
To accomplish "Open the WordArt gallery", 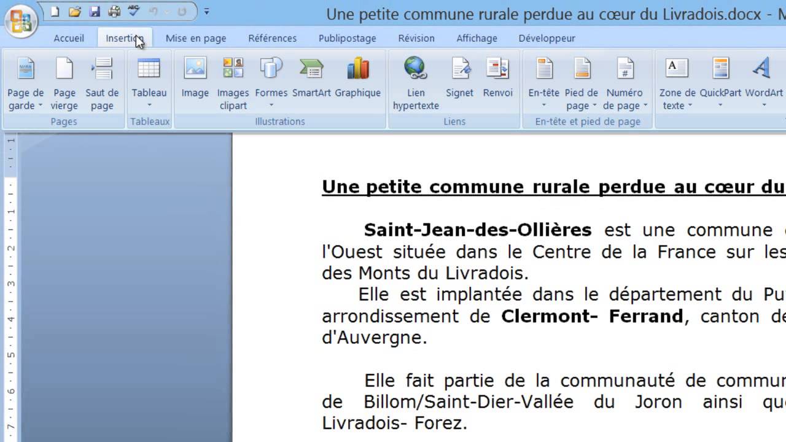I will (764, 83).
